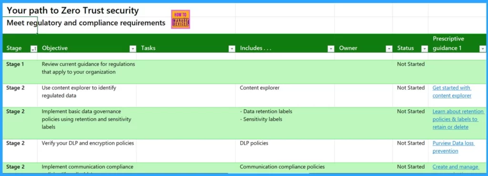The width and height of the screenshot is (488, 176).
Task: Select 'Implement communication compliance' objective cell
Action: click(x=87, y=167)
